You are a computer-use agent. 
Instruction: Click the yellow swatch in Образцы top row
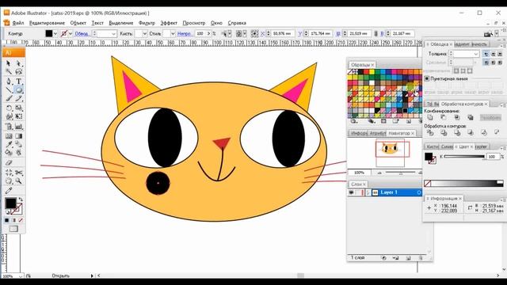click(x=372, y=72)
